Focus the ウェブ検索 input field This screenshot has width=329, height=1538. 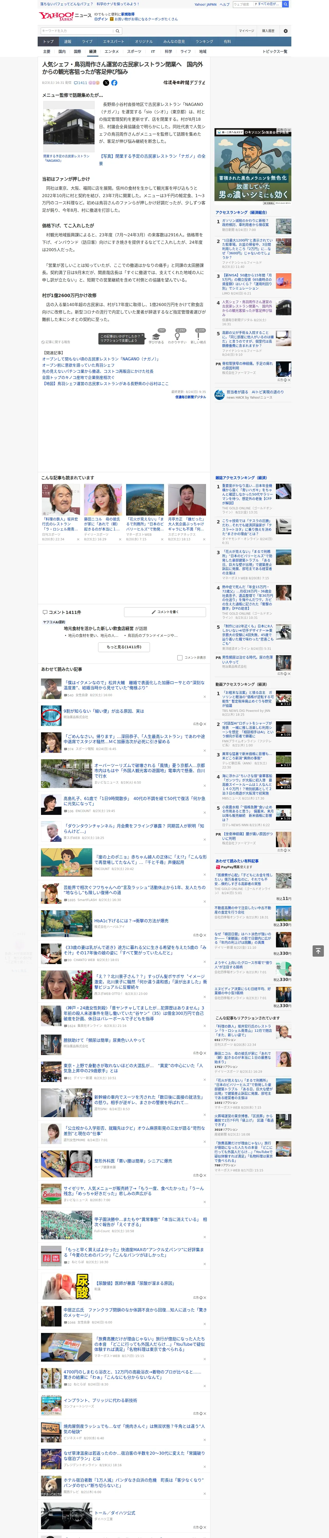tap(242, 4)
